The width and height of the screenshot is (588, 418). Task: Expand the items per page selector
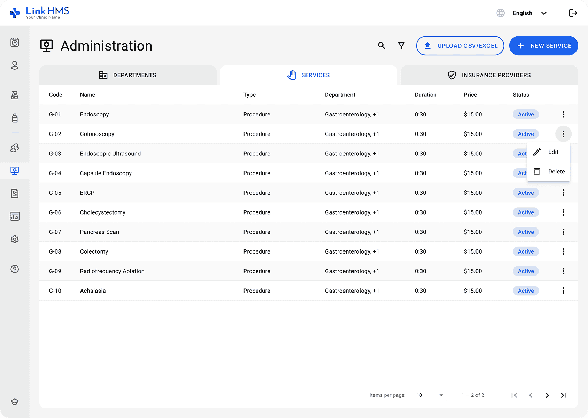pos(431,395)
